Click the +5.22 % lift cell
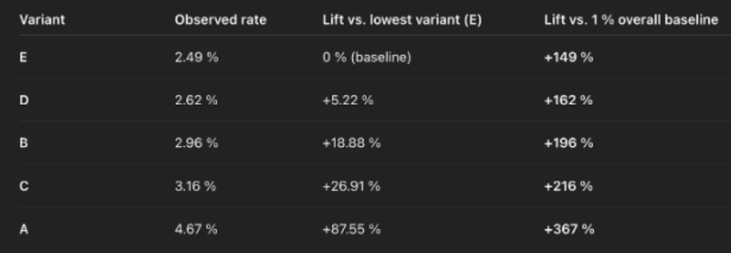 [348, 100]
